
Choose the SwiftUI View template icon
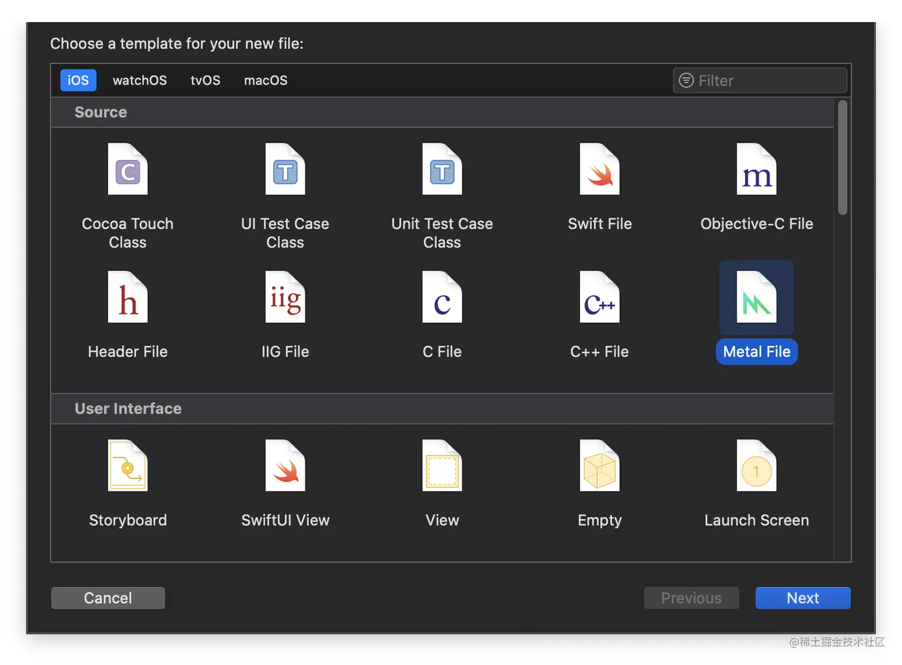(285, 466)
